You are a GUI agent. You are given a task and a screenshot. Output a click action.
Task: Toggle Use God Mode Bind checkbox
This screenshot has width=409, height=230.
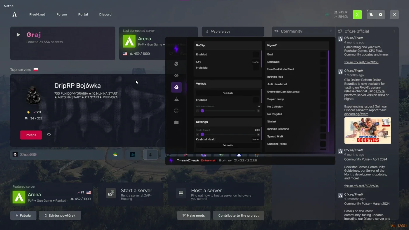(x=323, y=69)
